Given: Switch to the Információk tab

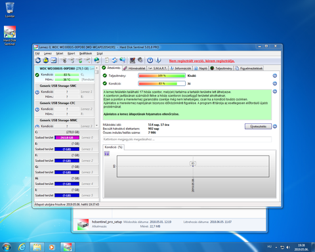Looking at the screenshot, I should [x=180, y=68].
